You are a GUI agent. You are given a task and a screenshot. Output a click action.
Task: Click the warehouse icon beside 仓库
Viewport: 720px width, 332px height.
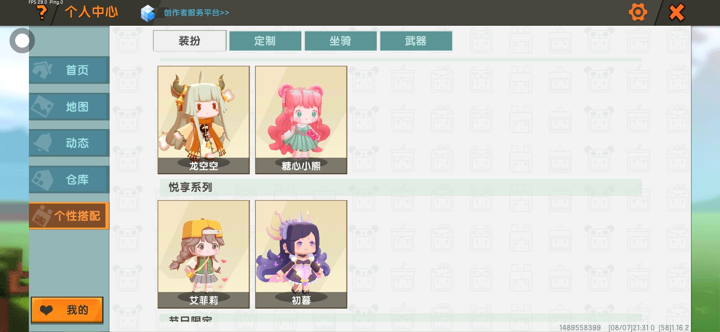[42, 180]
